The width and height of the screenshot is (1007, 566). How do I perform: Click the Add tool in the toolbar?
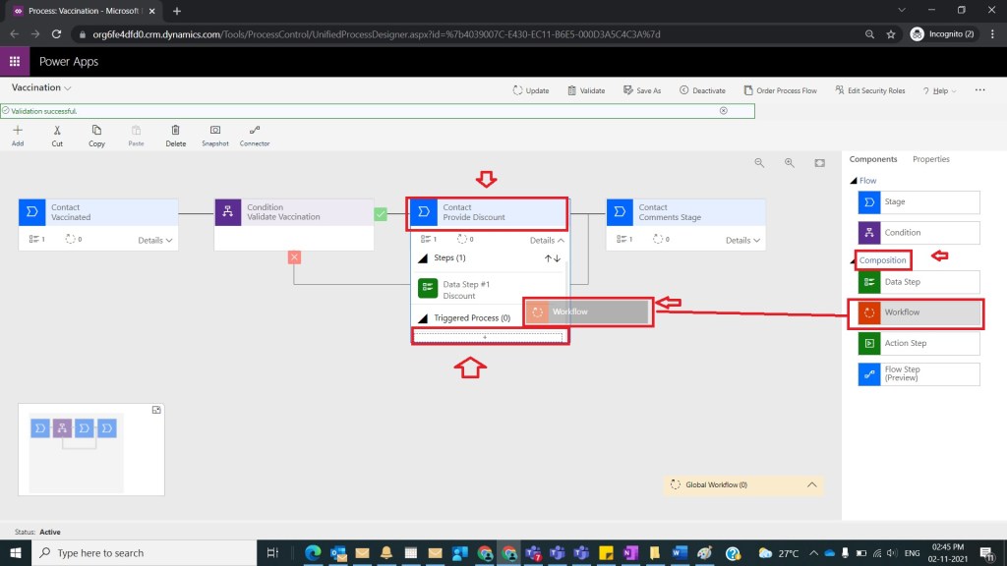18,135
